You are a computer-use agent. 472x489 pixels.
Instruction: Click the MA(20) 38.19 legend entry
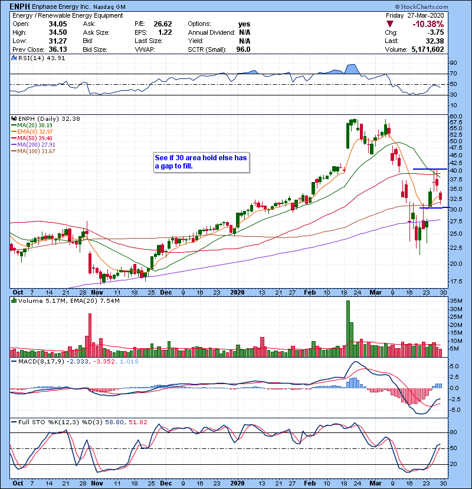tap(32, 125)
